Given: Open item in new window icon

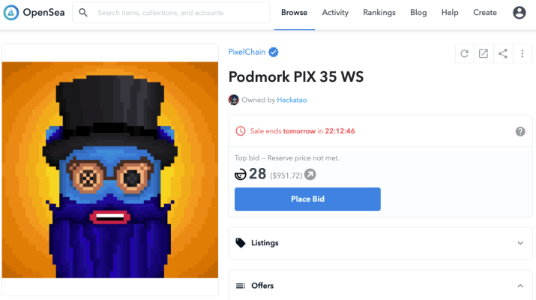Looking at the screenshot, I should pyautogui.click(x=484, y=53).
